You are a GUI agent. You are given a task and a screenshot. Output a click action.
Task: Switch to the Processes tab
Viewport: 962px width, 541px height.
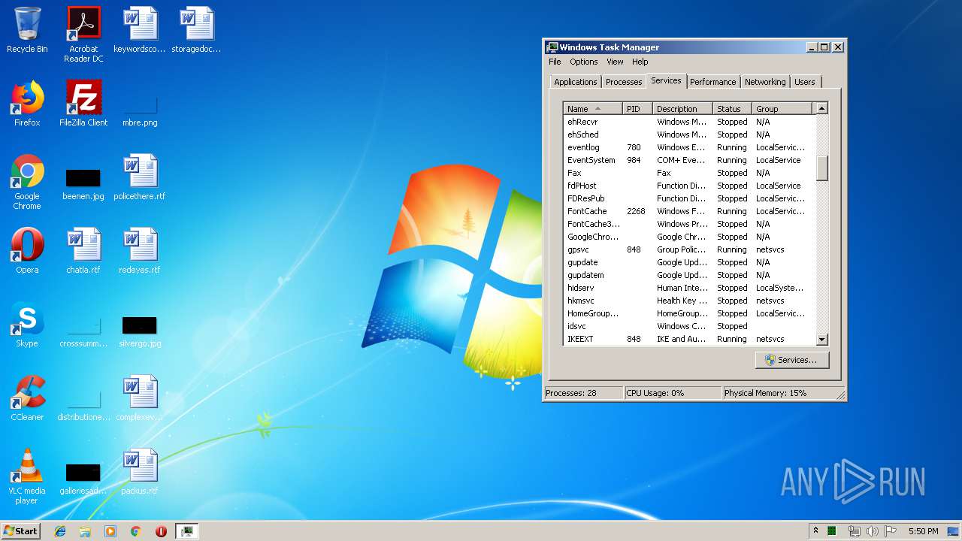tap(624, 82)
